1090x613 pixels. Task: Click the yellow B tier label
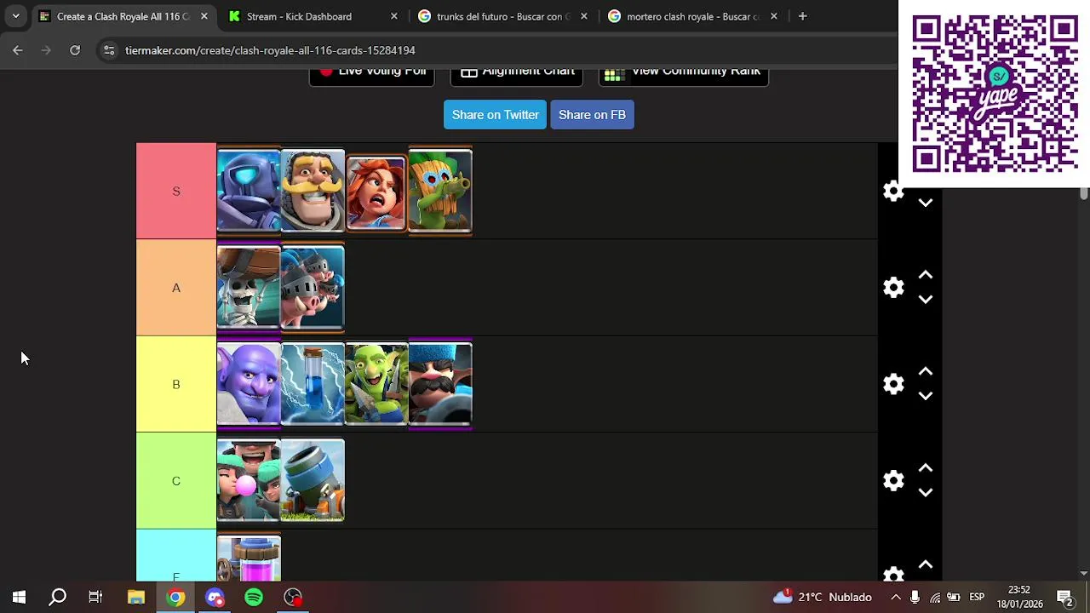[176, 384]
